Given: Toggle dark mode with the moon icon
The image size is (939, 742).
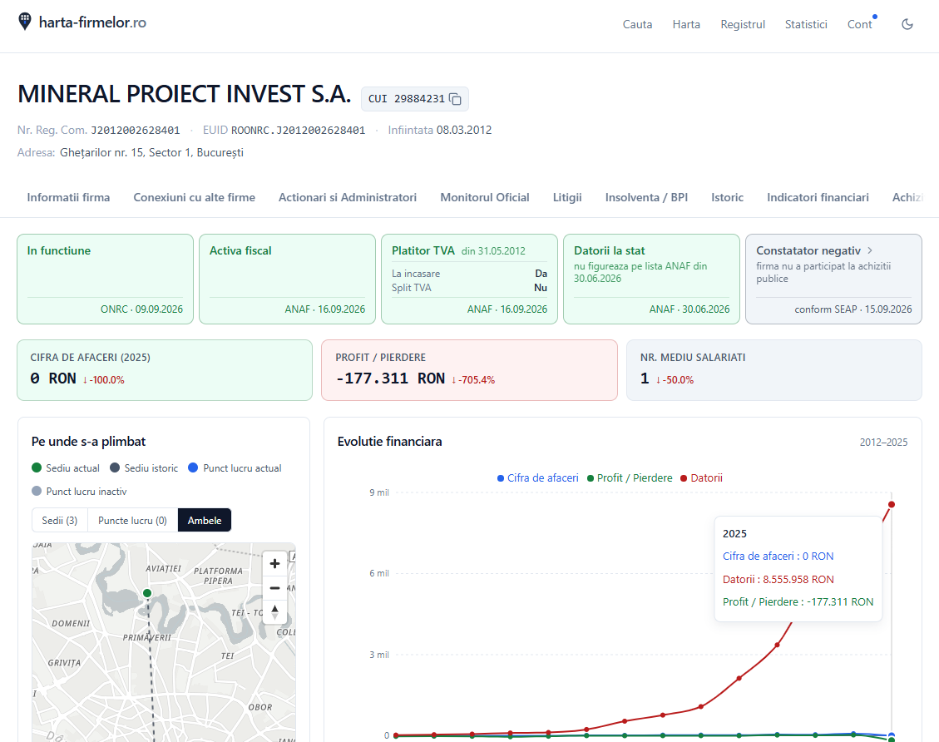Looking at the screenshot, I should [x=907, y=24].
